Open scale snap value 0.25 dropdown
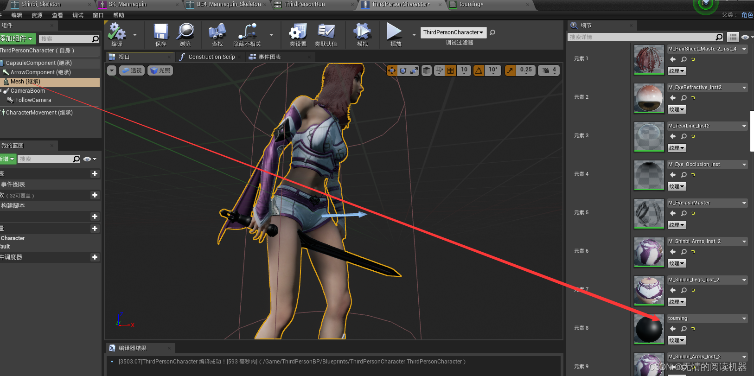754x376 pixels. [526, 70]
